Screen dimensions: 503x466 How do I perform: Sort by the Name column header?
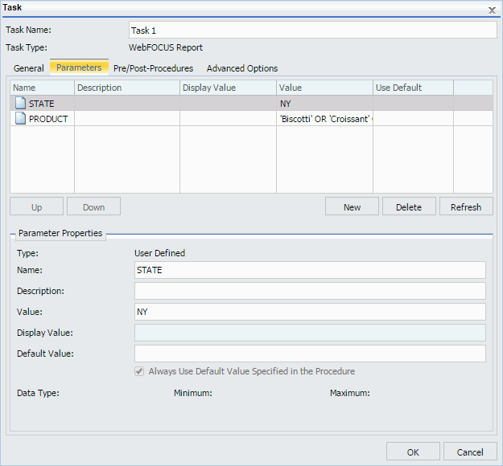[x=42, y=88]
